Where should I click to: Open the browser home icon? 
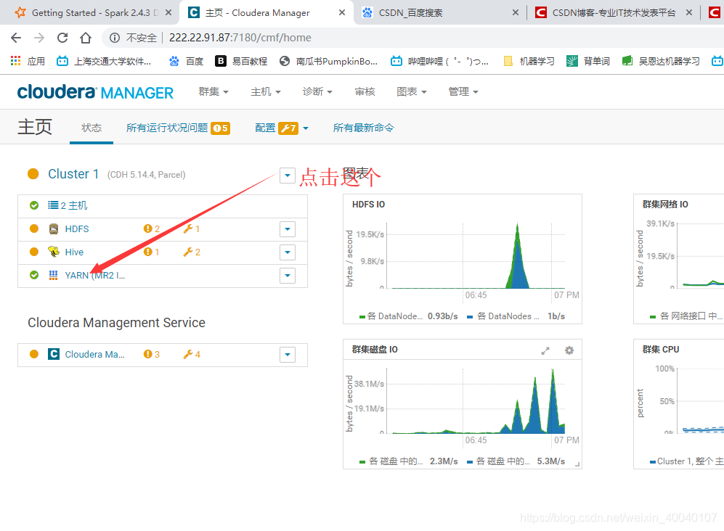pos(86,38)
